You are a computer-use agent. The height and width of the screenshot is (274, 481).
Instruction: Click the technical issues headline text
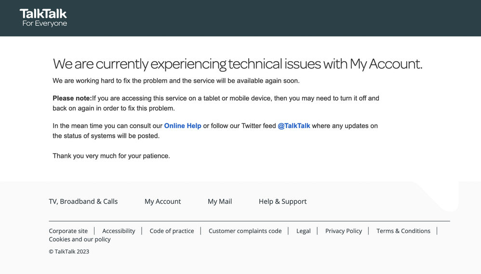click(238, 64)
